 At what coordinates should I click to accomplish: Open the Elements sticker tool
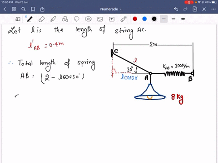pos(88,19)
